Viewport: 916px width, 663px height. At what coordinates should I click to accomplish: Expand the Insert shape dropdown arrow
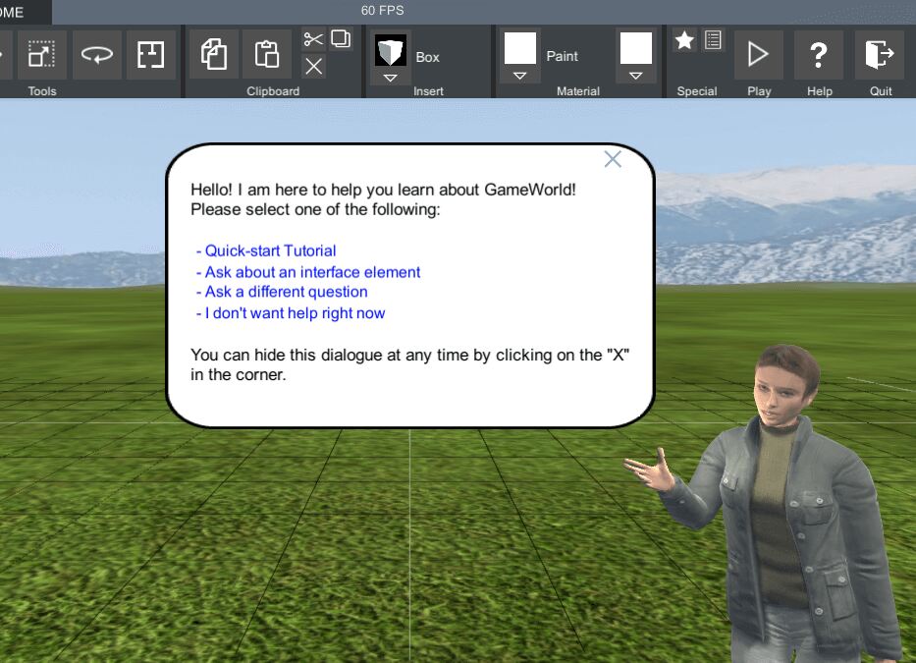pyautogui.click(x=390, y=78)
